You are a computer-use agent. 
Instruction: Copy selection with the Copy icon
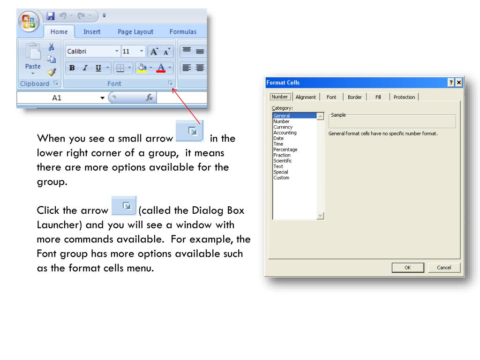(52, 59)
